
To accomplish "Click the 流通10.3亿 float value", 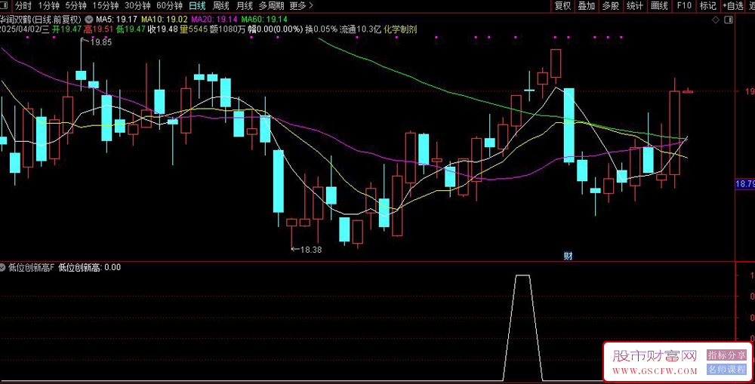I will 360,29.
